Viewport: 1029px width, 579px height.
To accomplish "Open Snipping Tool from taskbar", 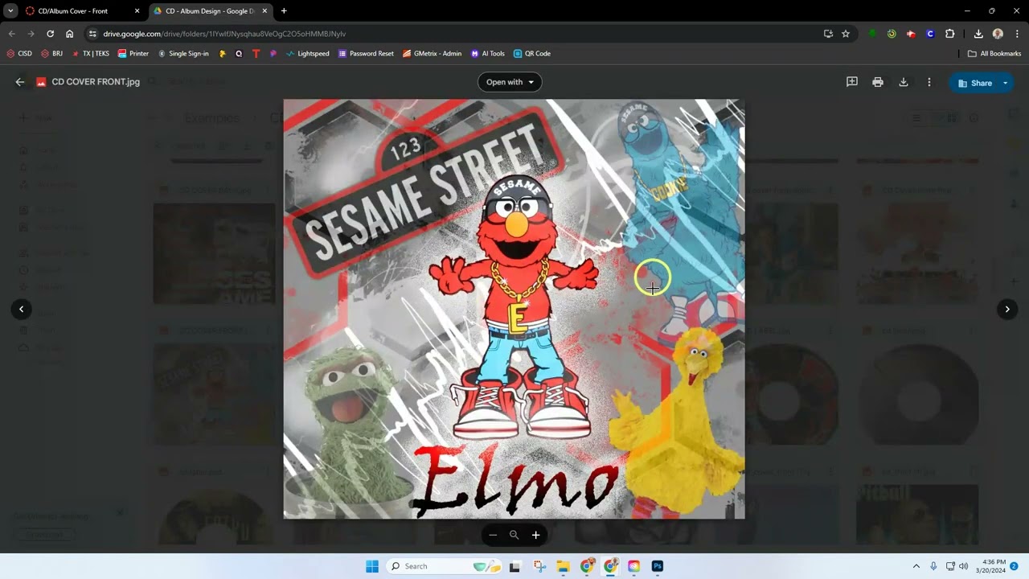I will (539, 566).
